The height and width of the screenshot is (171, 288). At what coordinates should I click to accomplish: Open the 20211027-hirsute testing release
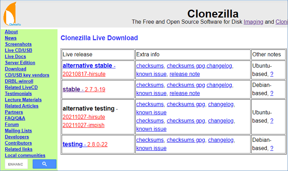click(x=84, y=117)
